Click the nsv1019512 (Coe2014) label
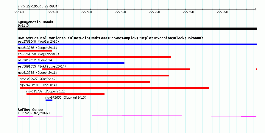 pos(36,60)
